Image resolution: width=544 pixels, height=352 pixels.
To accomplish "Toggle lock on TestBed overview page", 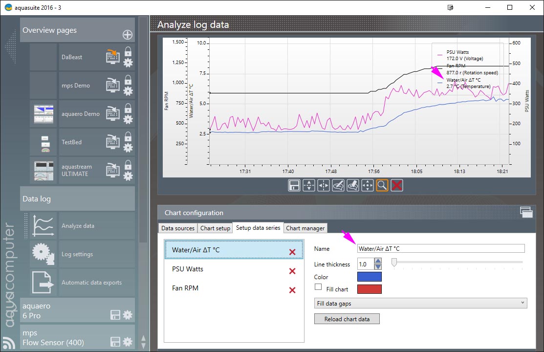I will click(128, 136).
